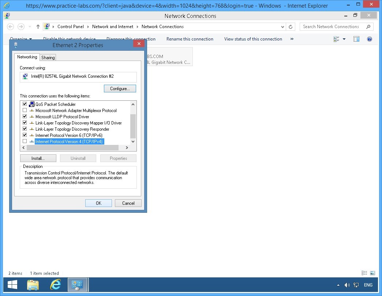Click the speaker volume tray icon
This screenshot has width=382, height=296.
(347, 285)
